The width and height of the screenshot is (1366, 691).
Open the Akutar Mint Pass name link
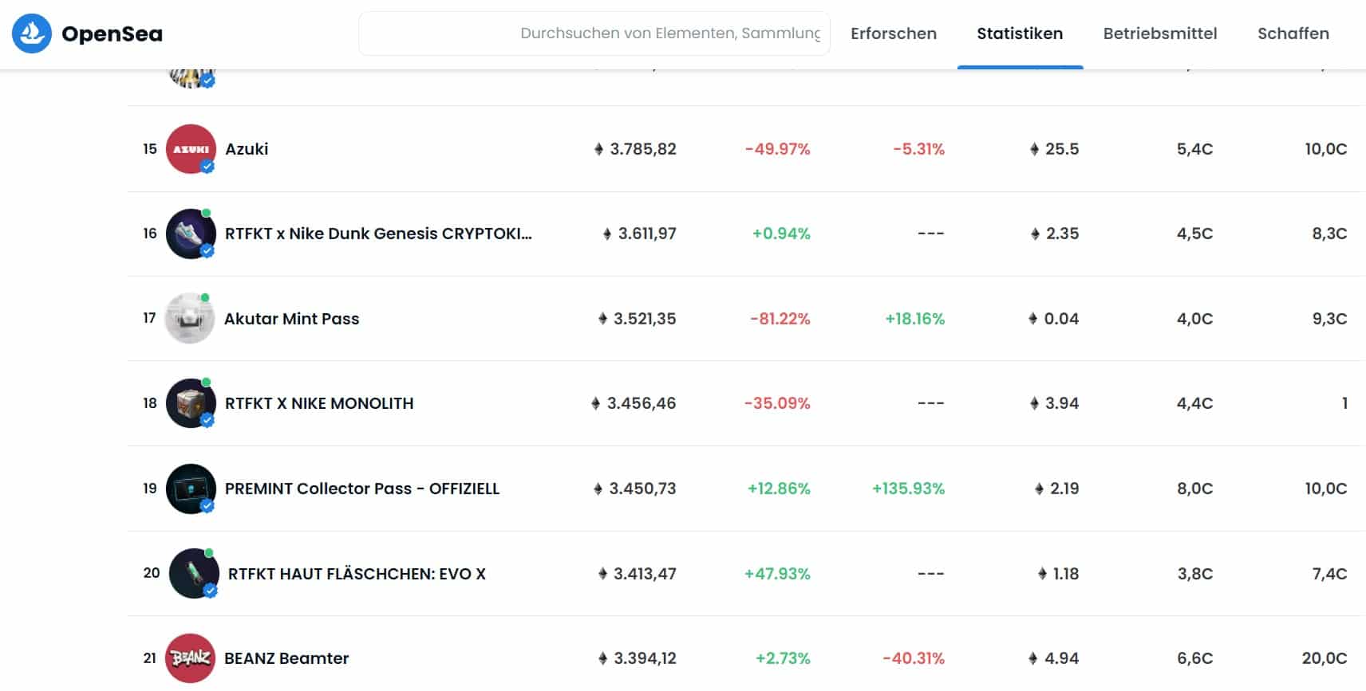click(292, 319)
